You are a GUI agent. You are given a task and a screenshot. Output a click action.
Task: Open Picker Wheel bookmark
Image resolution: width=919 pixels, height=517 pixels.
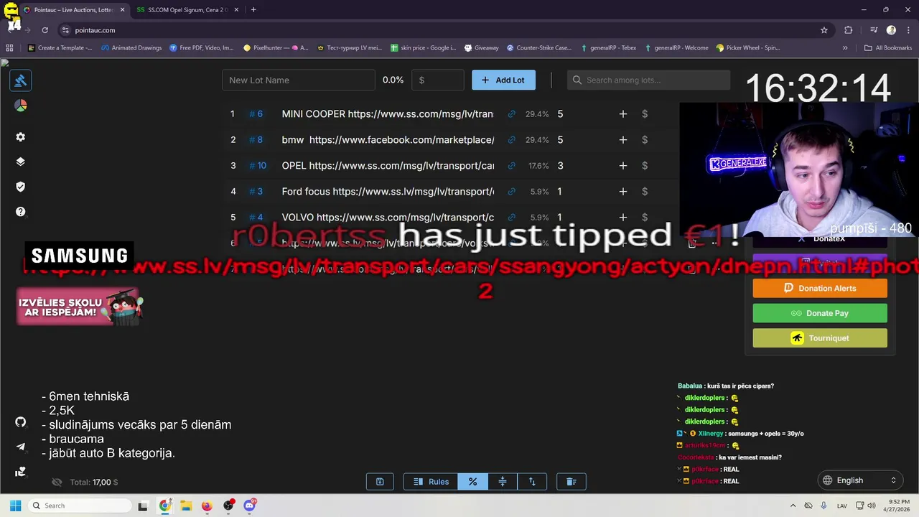click(747, 48)
